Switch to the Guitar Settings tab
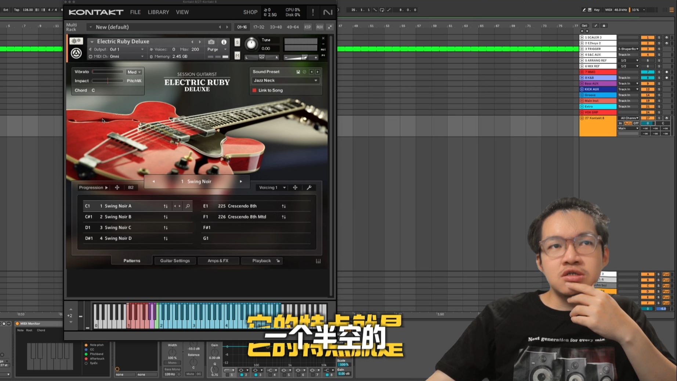677x381 pixels. click(175, 261)
